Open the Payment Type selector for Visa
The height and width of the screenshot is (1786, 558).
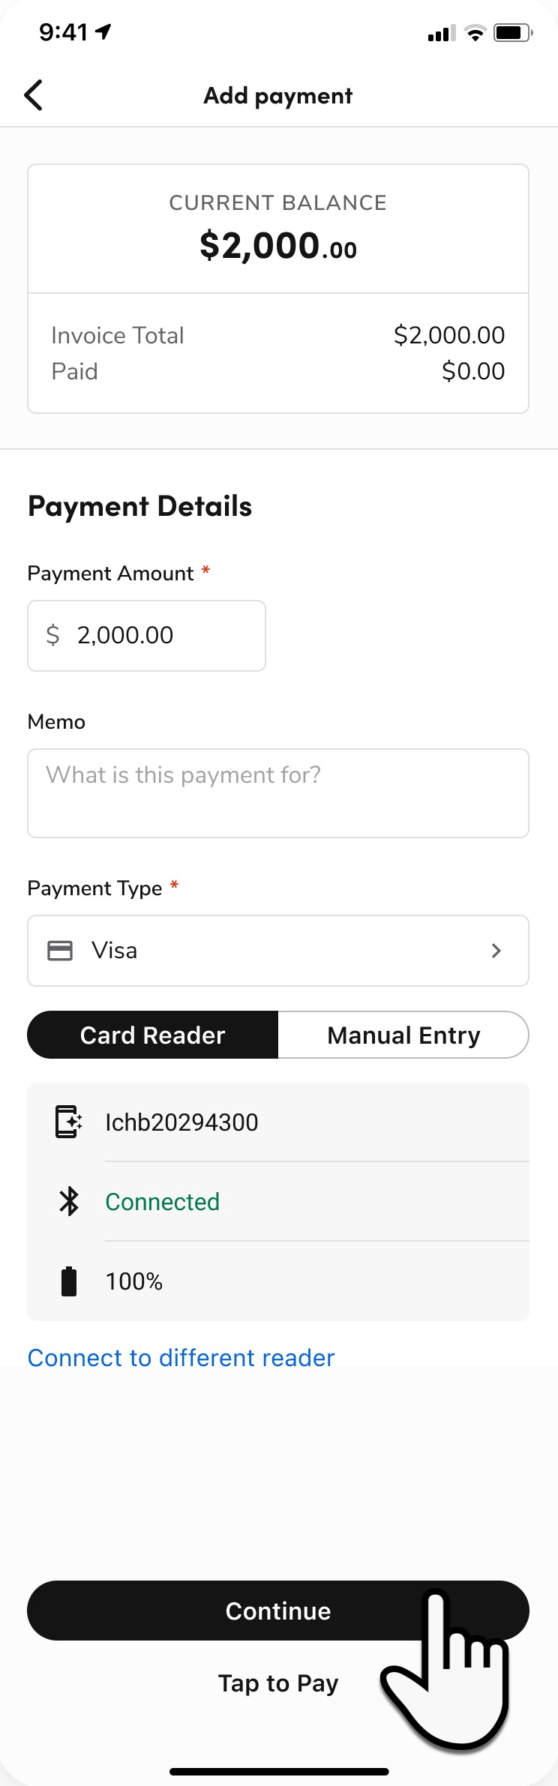pyautogui.click(x=277, y=950)
